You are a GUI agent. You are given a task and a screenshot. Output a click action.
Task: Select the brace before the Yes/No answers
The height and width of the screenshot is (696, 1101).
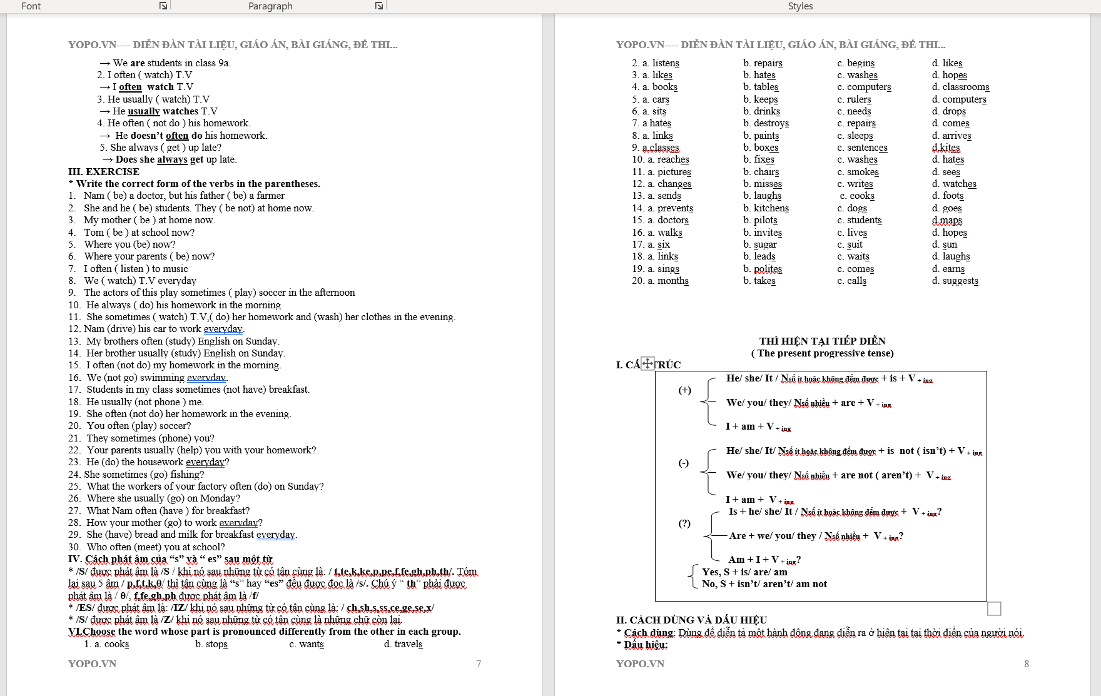click(x=693, y=577)
